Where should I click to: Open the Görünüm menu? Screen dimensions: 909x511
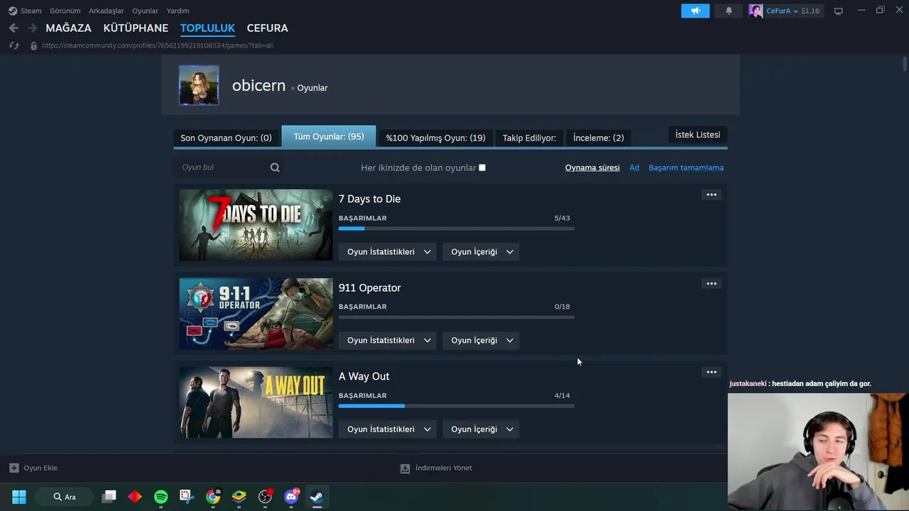click(x=65, y=11)
